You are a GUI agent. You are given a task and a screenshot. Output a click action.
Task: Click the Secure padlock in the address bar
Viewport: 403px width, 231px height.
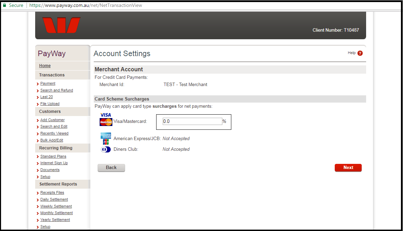tap(3, 5)
